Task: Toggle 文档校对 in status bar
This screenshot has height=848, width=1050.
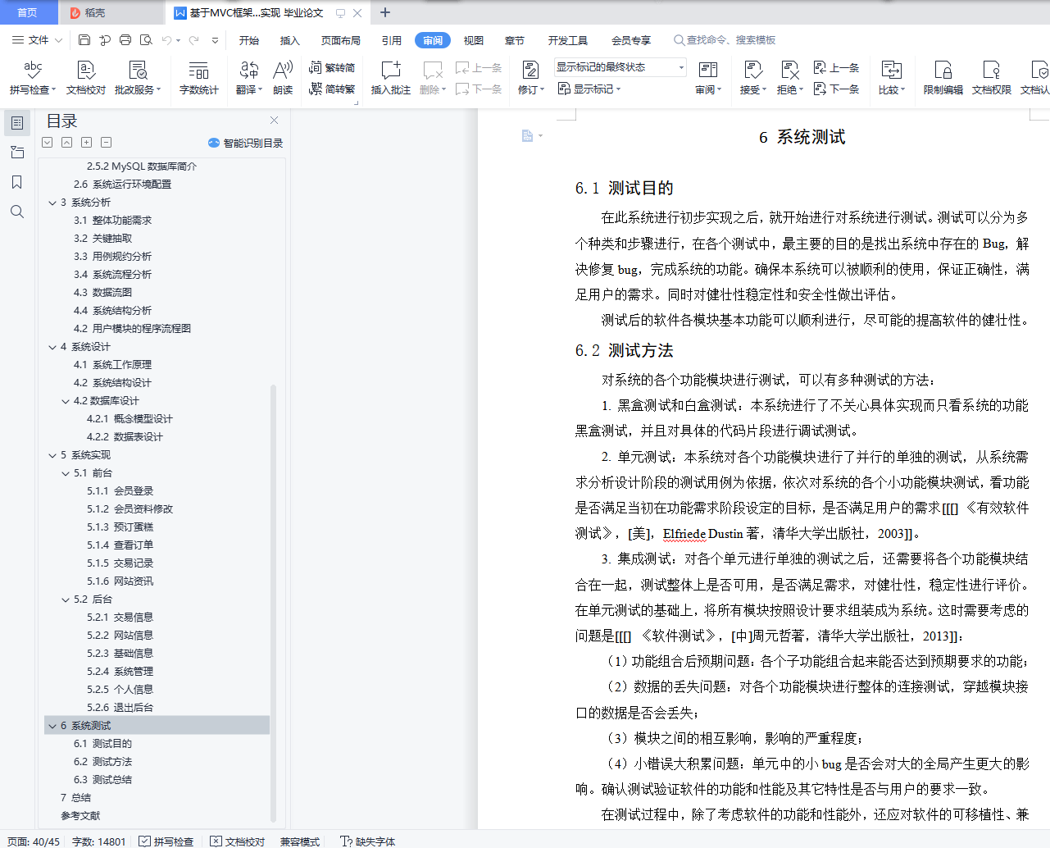Action: 238,841
